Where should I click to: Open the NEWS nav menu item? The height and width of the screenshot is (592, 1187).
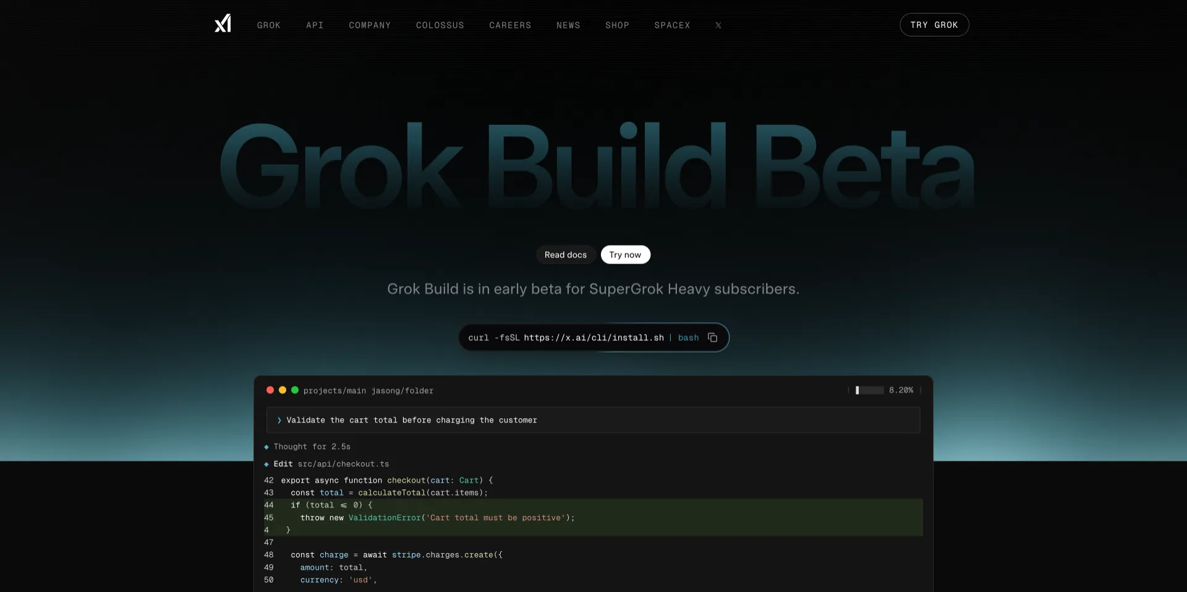pyautogui.click(x=568, y=25)
